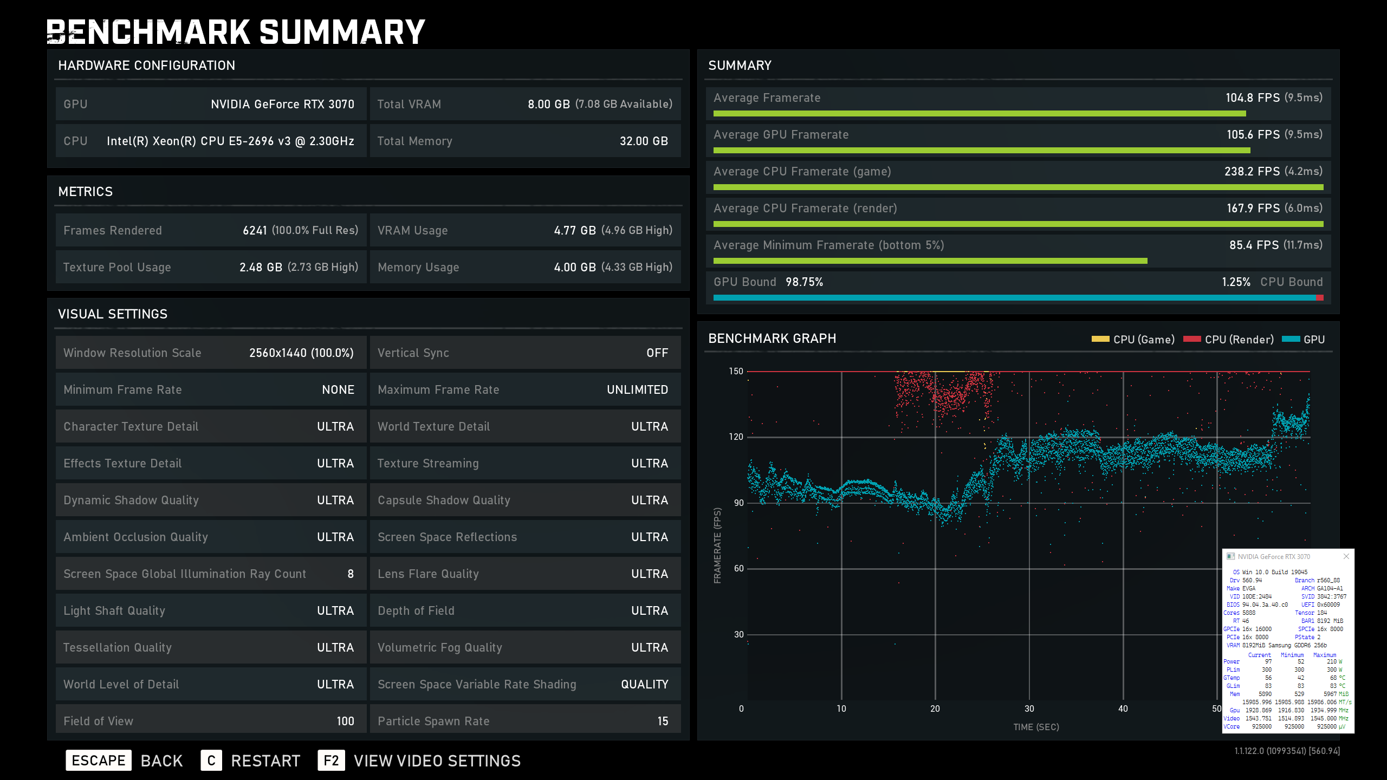The image size is (1387, 780).
Task: Click the red CPU (Render) legend swatch
Action: 1192,339
